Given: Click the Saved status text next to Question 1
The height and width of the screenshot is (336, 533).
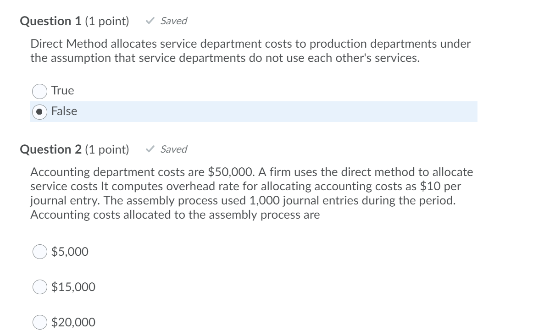Looking at the screenshot, I should (173, 21).
